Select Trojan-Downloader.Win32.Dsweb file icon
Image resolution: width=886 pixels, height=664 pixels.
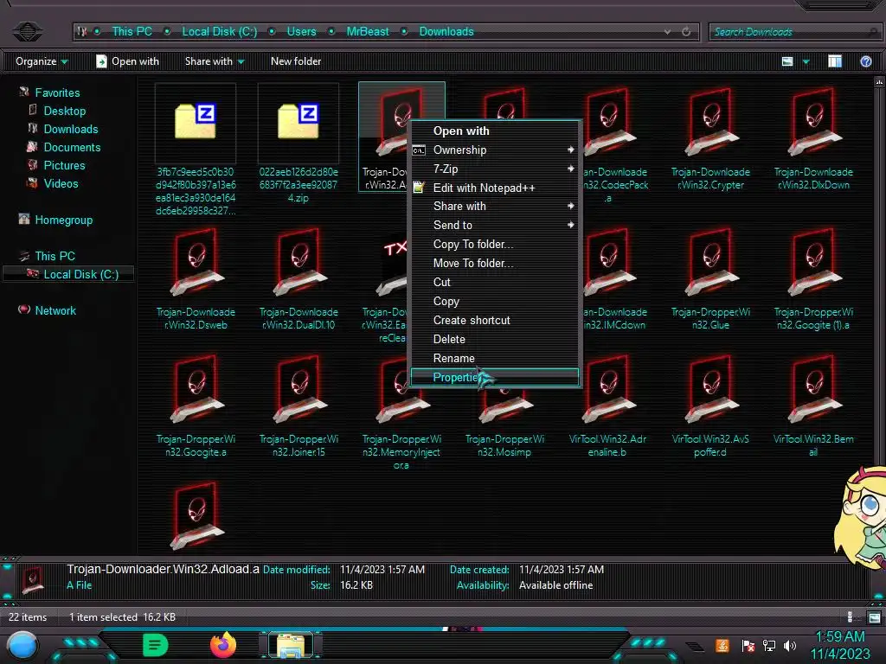[196, 262]
